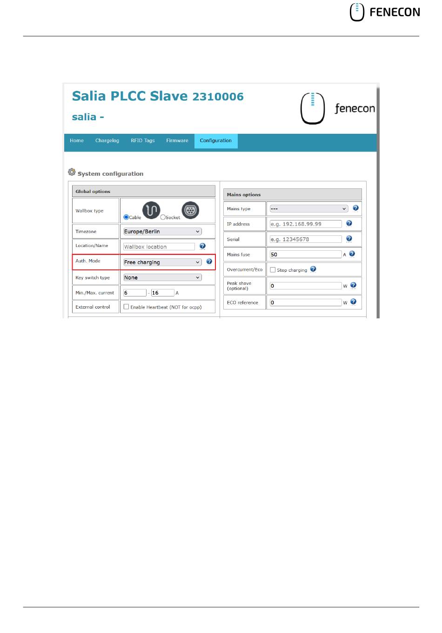
Task: Go to the Home tab
Action: pos(77,141)
